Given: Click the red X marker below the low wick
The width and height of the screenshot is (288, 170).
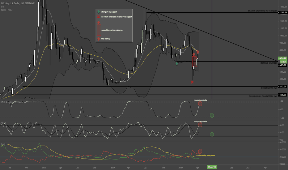Looking at the screenshot, I should click(192, 82).
